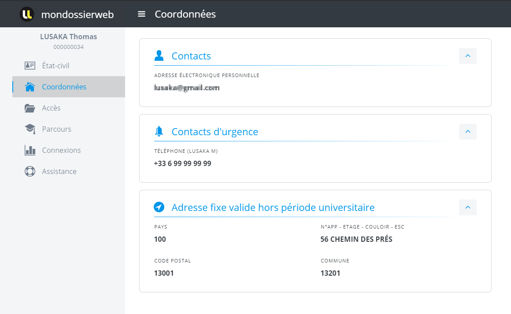
Task: Toggle the hamburger menu icon
Action: (141, 14)
